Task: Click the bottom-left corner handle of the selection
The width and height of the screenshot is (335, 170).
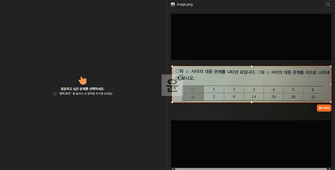Action: tap(172, 102)
